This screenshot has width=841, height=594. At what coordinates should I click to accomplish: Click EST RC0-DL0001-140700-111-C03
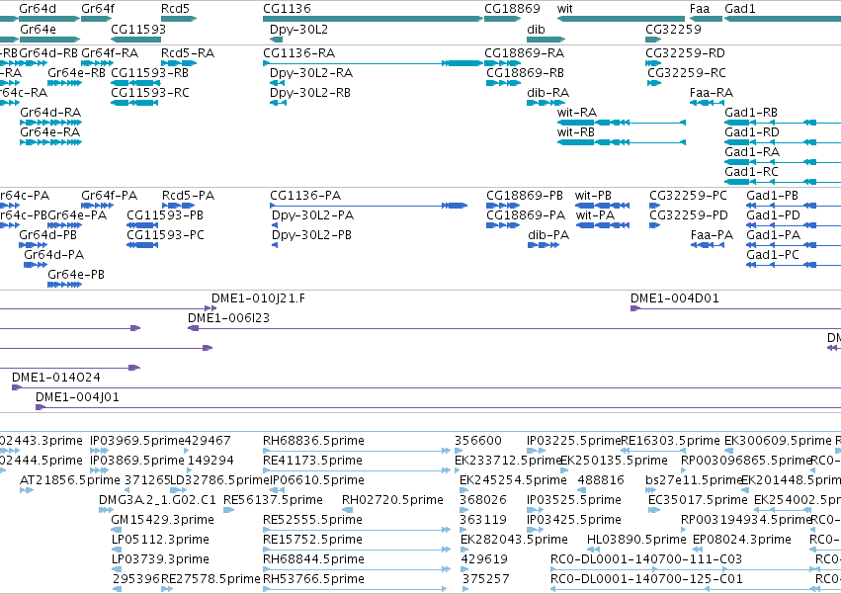(x=646, y=559)
